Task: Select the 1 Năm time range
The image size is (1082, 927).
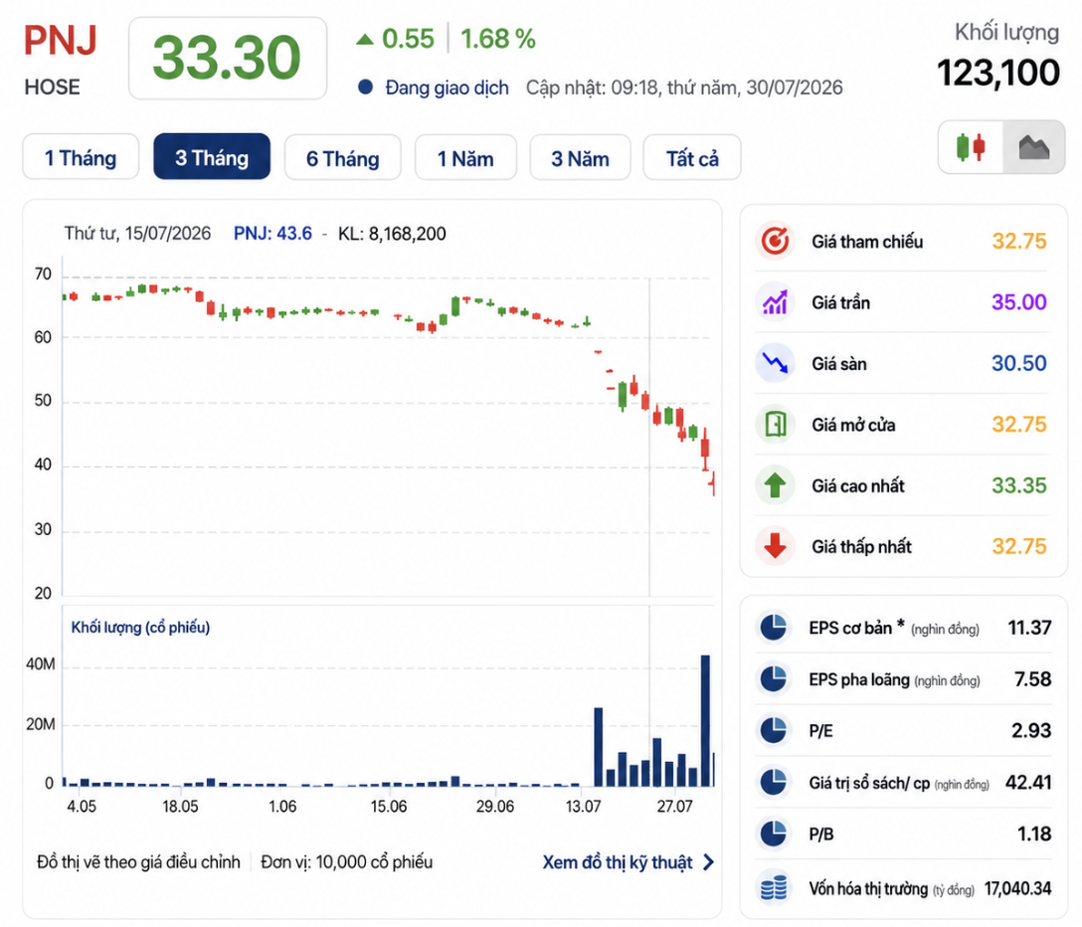Action: 465,159
